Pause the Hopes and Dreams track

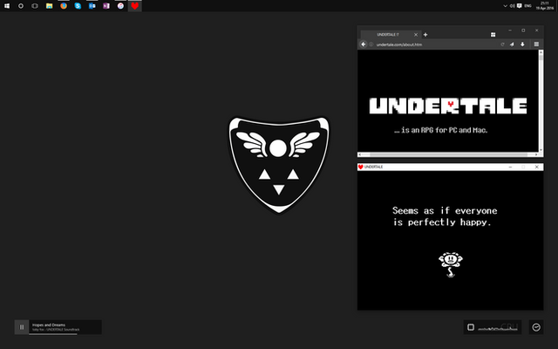click(x=21, y=327)
